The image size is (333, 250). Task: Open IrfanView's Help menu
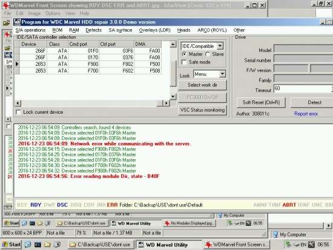click(x=84, y=13)
